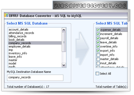This screenshot has width=134, height=95.
Task: Select inventory_info in the database list
Action: pyautogui.click(x=18, y=53)
